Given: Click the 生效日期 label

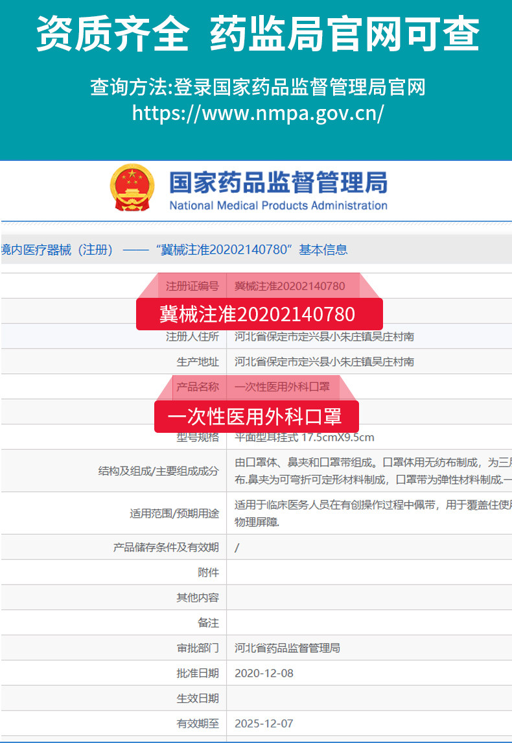Looking at the screenshot, I should pos(198,698).
